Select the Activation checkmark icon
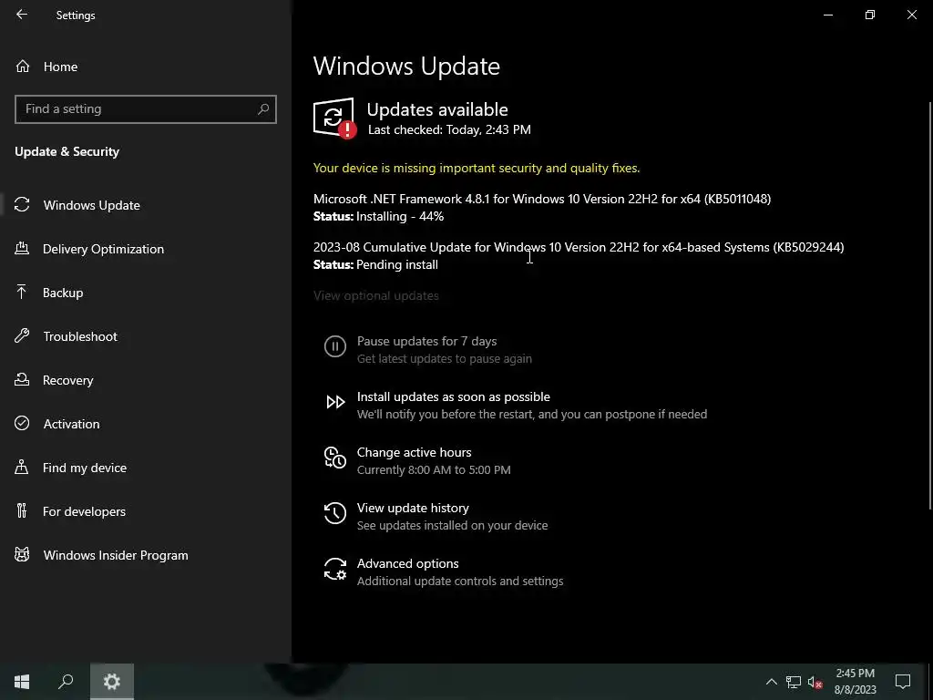933x700 pixels. 22,423
